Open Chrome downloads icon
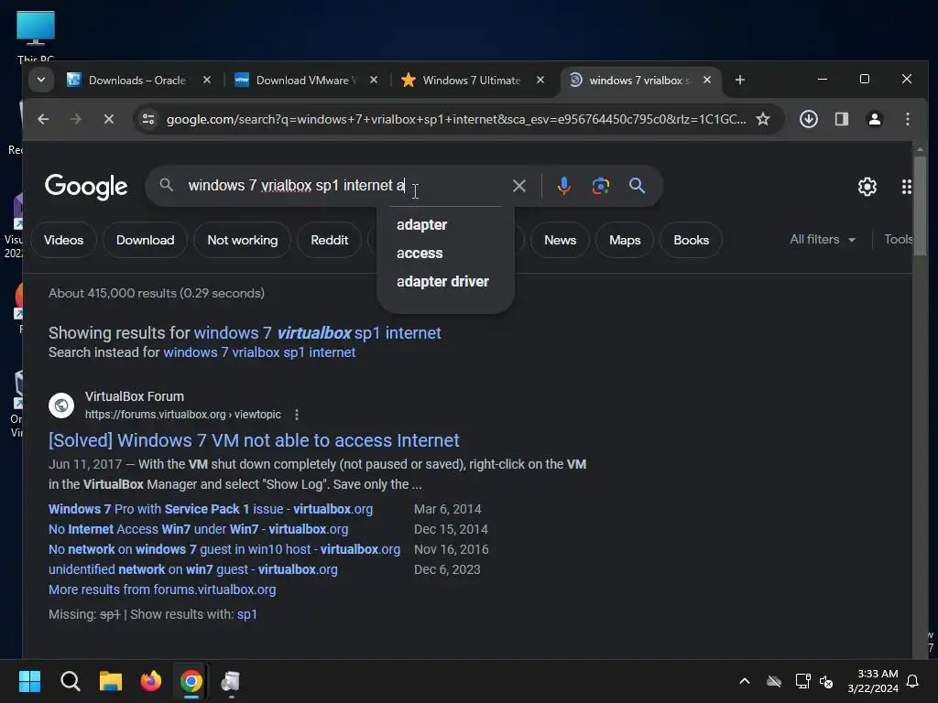938x703 pixels. click(x=809, y=119)
